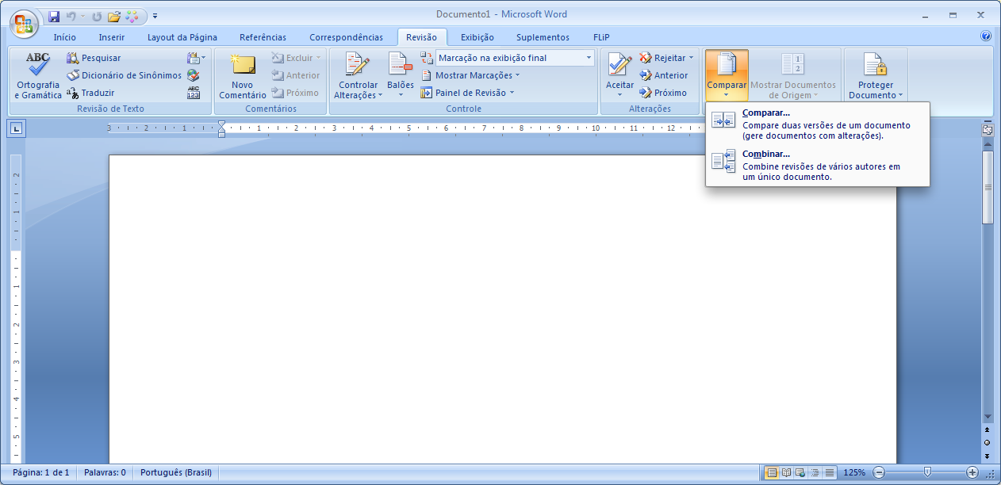
Task: Click the Open folder icon in Quick Access
Action: coord(114,16)
